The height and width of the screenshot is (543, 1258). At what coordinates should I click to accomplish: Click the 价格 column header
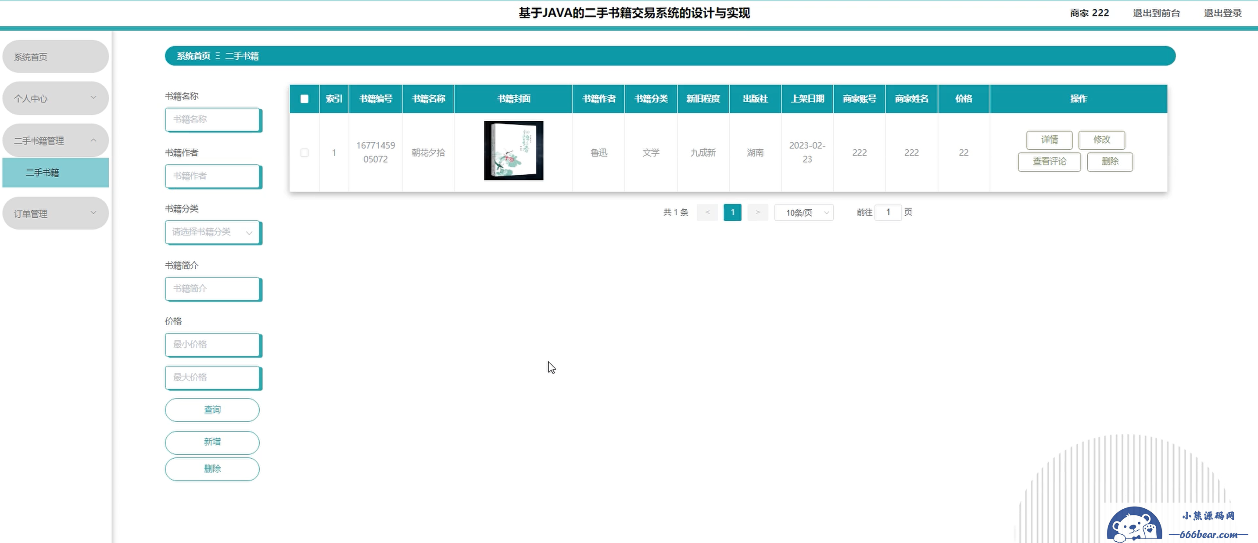click(x=964, y=99)
